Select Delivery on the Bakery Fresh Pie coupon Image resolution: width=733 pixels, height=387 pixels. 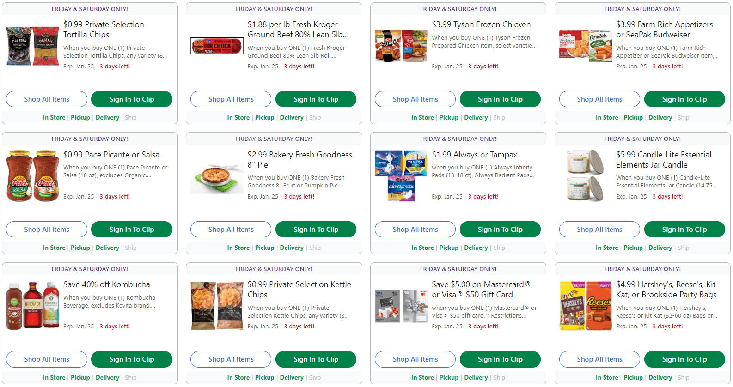tap(292, 248)
